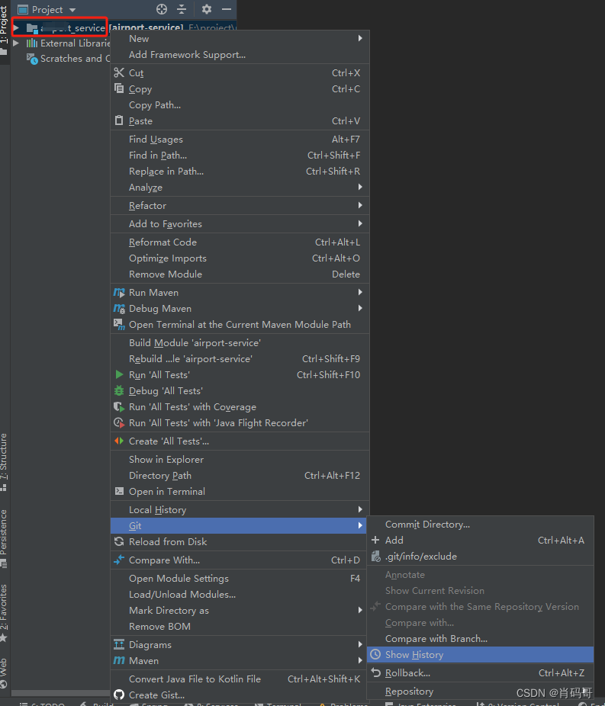Hide the Project panel with minus icon
Viewport: 605px width, 706px height.
coord(227,9)
